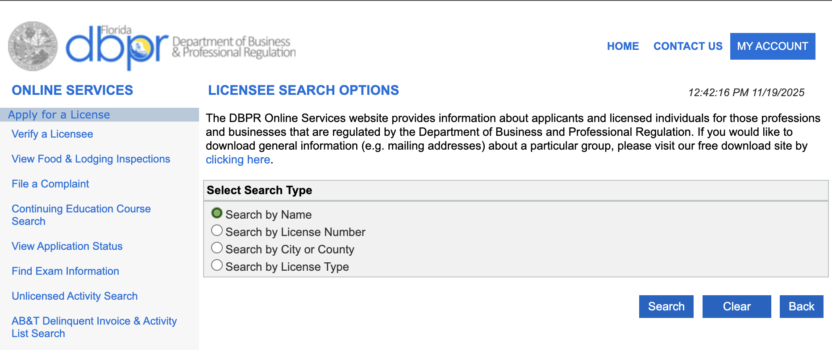832x350 pixels.
Task: View Food & Lodging Inspections
Action: [x=91, y=159]
